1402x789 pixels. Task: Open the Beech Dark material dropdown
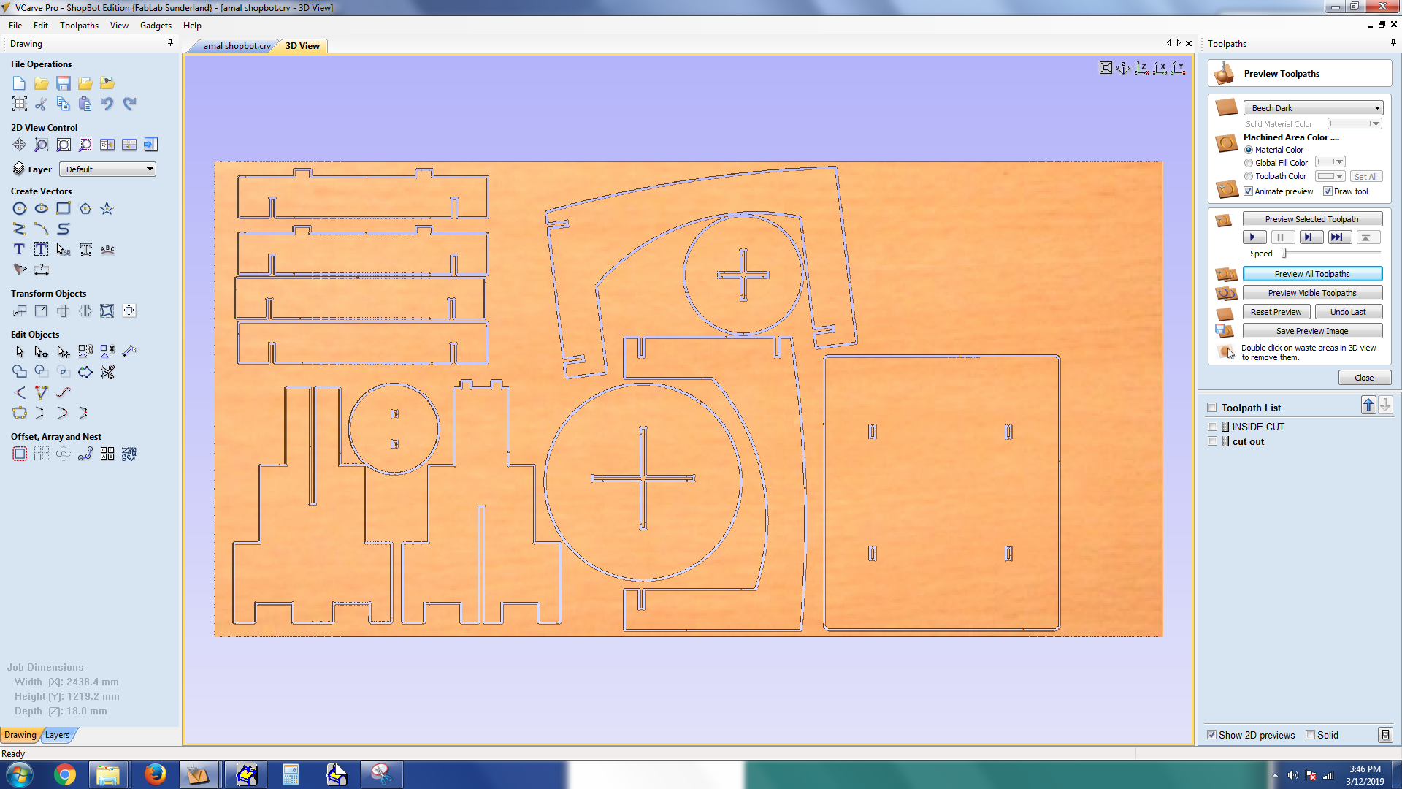point(1313,108)
